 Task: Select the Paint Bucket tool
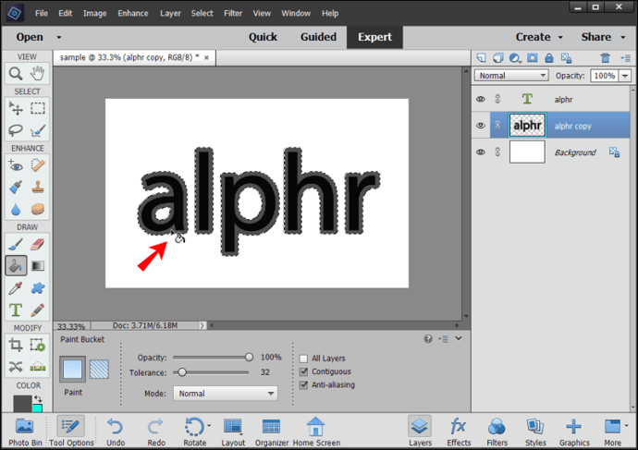tap(16, 266)
